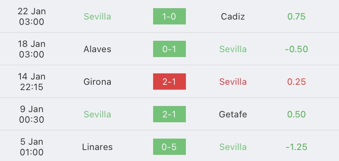339x161 pixels.
Task: Click the Getafe team name
Action: (x=233, y=114)
